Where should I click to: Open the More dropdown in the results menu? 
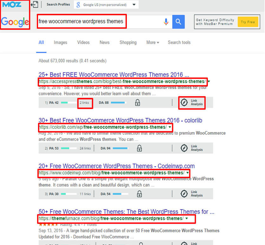point(152,42)
